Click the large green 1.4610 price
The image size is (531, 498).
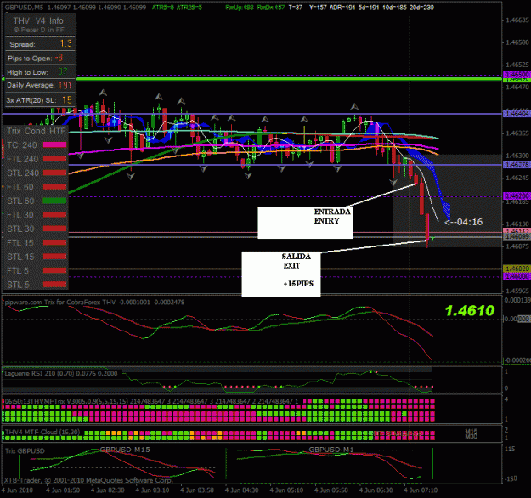[x=469, y=311]
